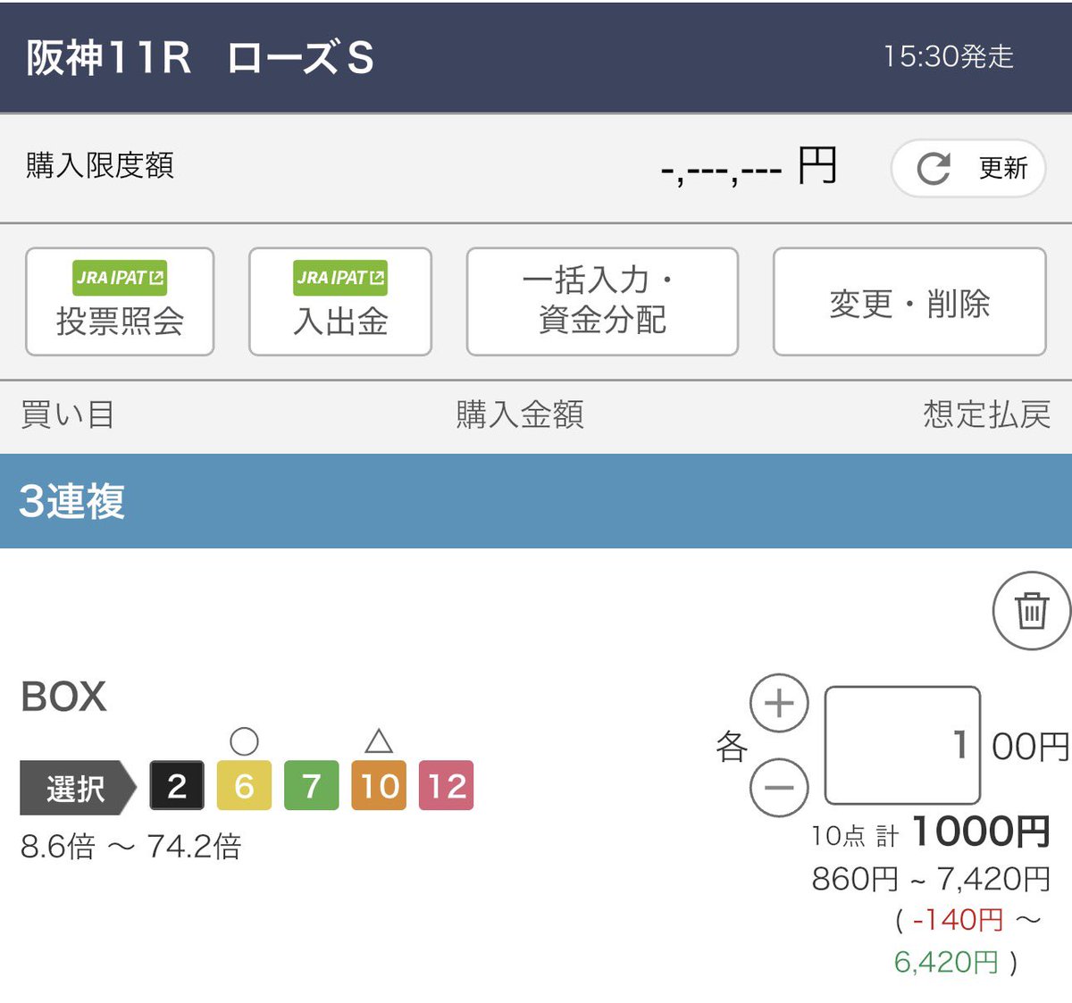1072x1003 pixels.
Task: Open 入出金 JRA IPAT button
Action: (340, 302)
